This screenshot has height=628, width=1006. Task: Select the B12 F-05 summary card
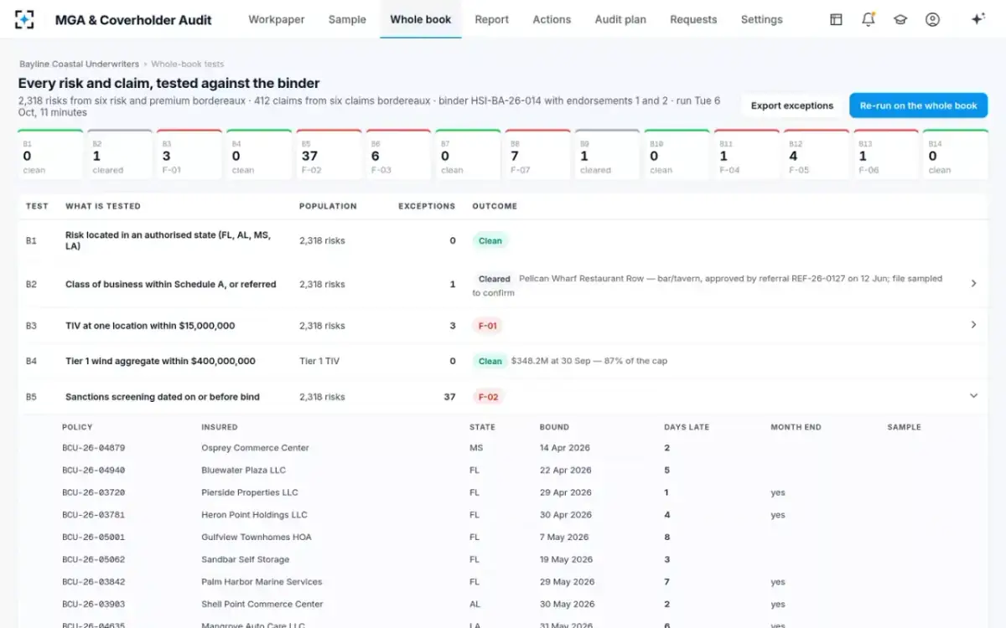(x=816, y=155)
